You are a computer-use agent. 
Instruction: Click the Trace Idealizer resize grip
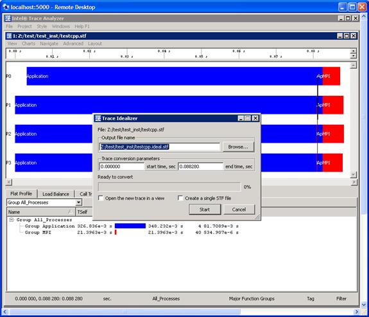[257, 217]
